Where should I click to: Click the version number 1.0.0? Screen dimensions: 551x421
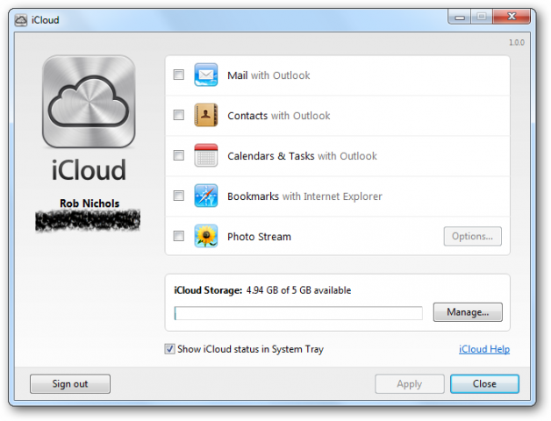click(x=517, y=42)
